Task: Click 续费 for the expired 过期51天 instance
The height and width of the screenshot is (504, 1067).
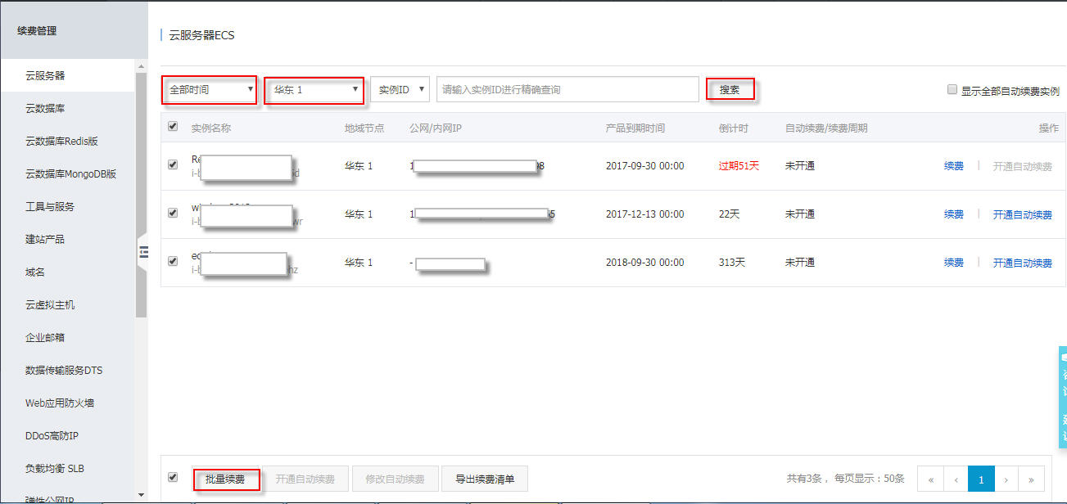Action: (x=954, y=166)
